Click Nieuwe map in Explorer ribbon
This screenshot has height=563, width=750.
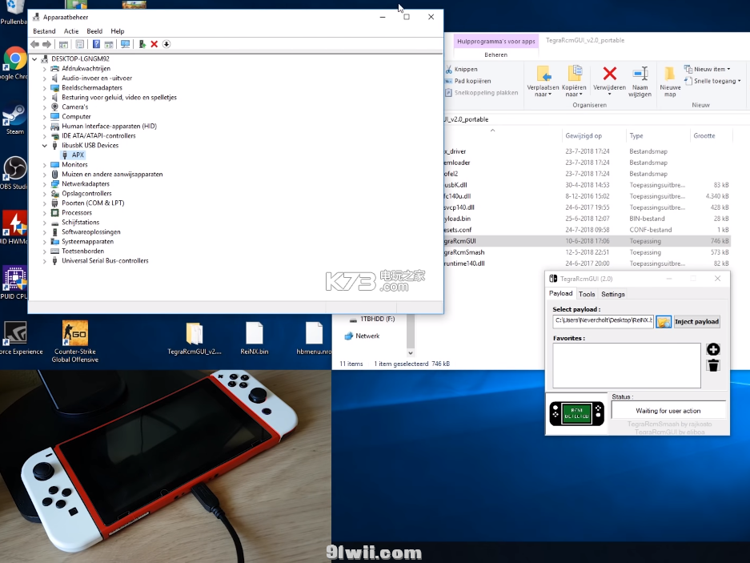click(x=670, y=80)
